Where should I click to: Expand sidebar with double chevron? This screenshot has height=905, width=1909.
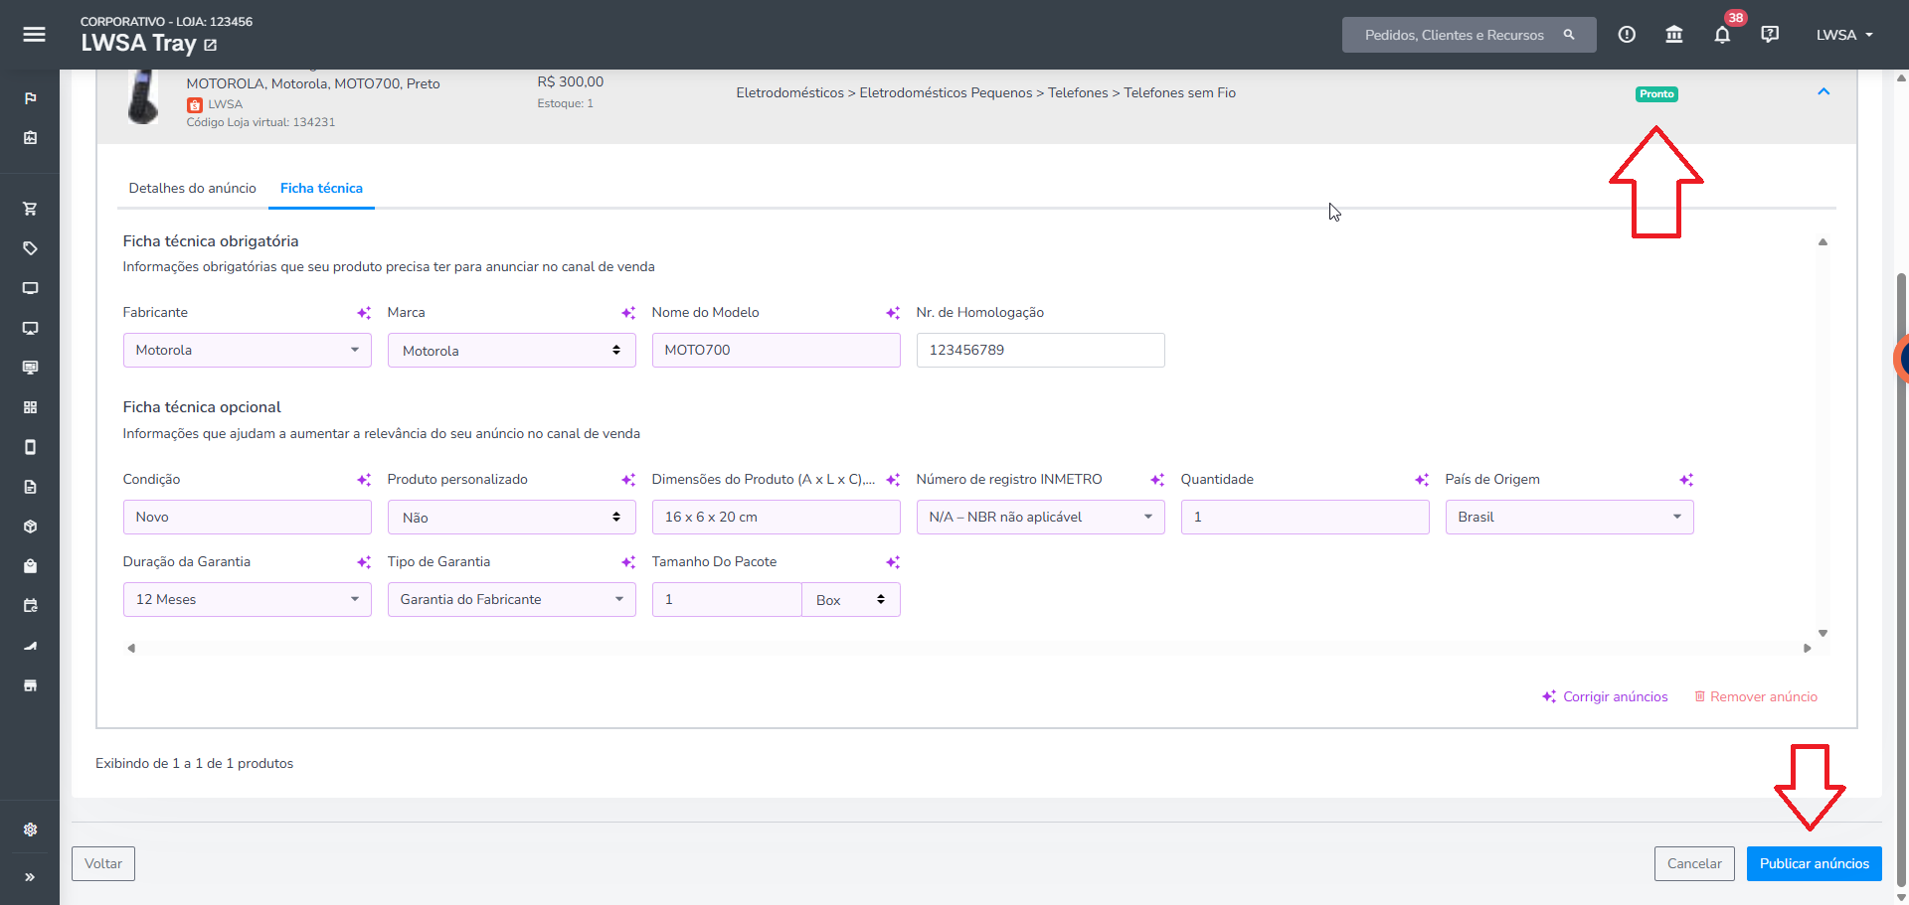coord(31,877)
